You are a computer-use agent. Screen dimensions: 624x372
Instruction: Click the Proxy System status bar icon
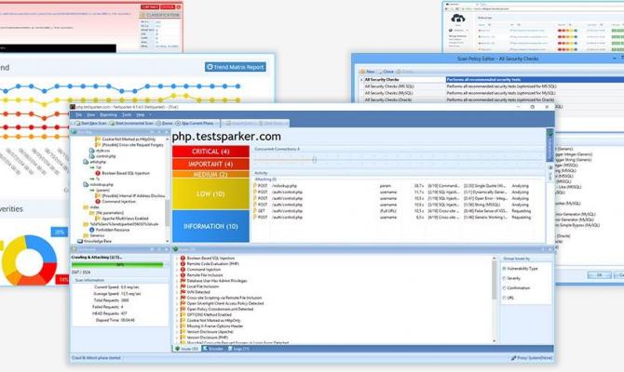514,358
